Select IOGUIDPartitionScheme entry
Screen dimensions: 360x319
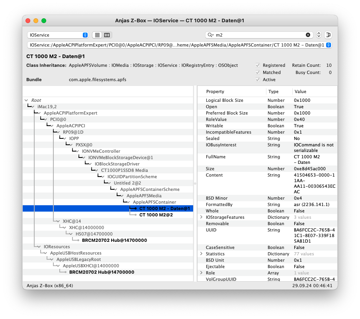[x=132, y=177]
